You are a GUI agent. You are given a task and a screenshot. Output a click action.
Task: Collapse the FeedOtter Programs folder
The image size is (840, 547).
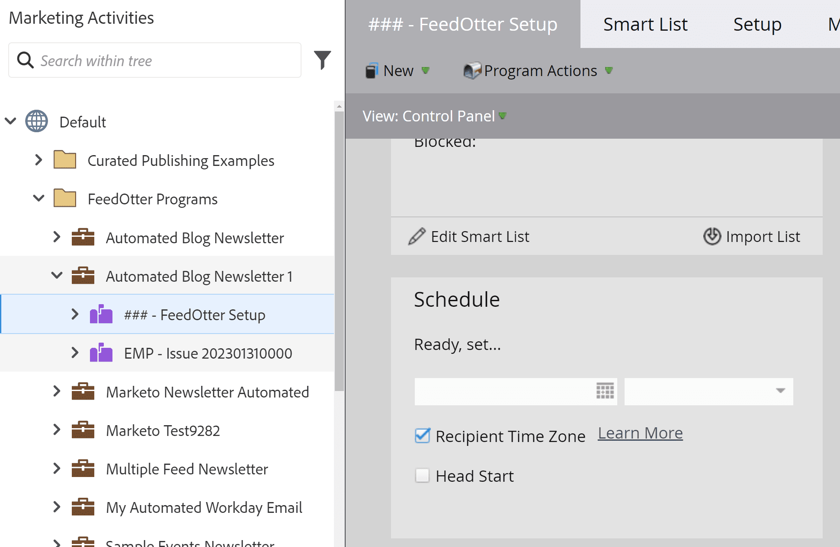[x=38, y=199]
